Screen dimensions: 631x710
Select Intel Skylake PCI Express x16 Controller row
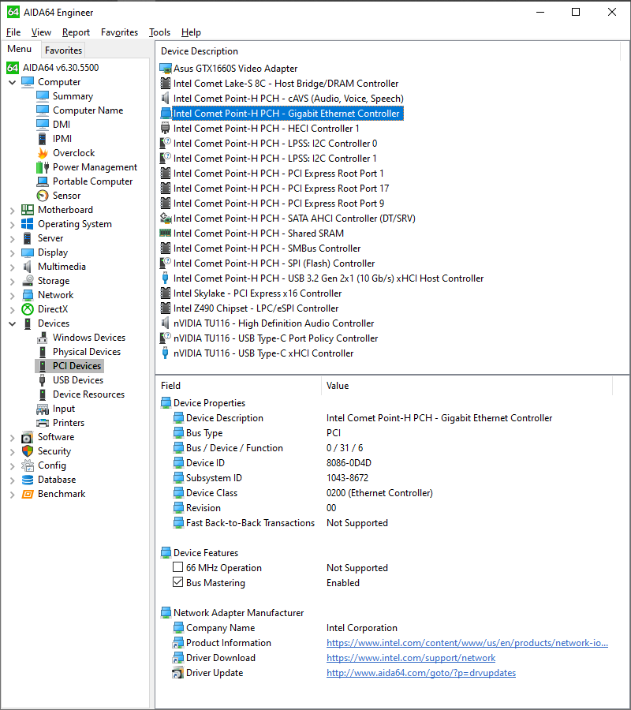(257, 293)
